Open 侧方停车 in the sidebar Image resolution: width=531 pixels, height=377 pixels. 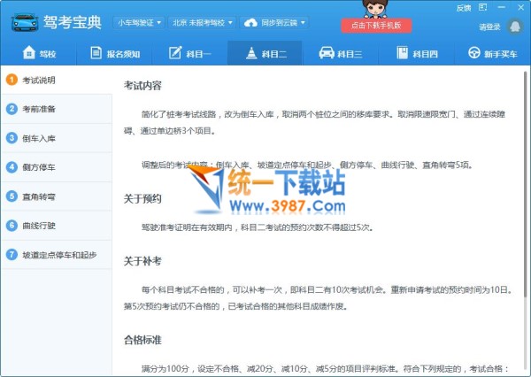(x=57, y=167)
